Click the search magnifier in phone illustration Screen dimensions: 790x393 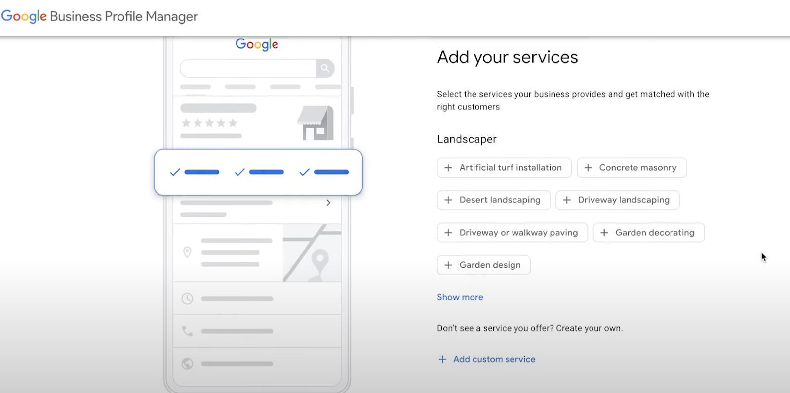(325, 68)
